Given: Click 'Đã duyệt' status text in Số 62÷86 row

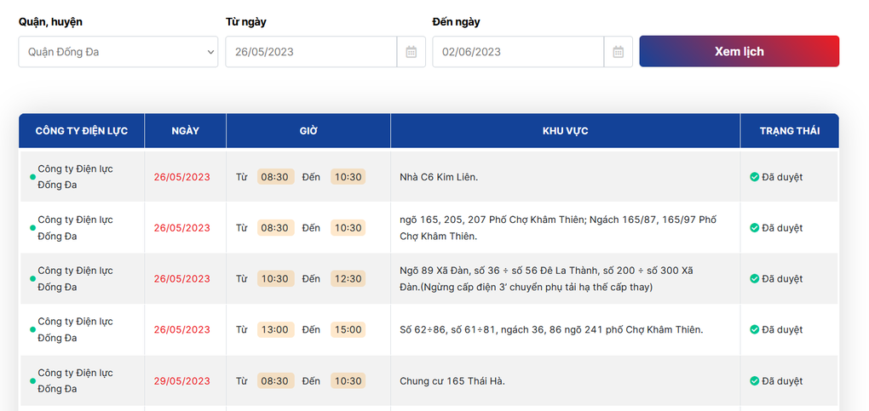Looking at the screenshot, I should (782, 329).
